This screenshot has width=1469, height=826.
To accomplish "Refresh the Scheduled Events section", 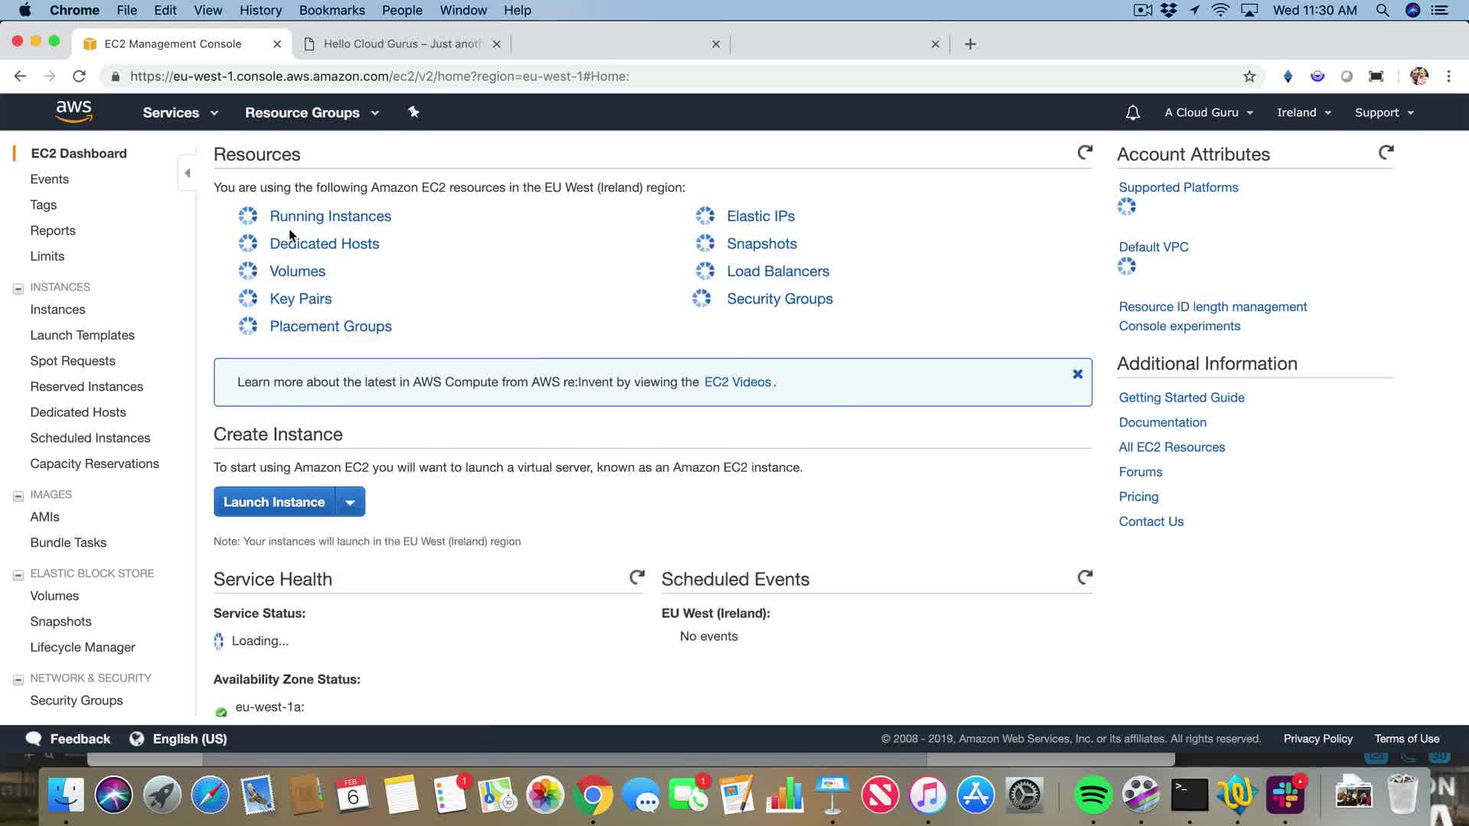I will [1084, 577].
